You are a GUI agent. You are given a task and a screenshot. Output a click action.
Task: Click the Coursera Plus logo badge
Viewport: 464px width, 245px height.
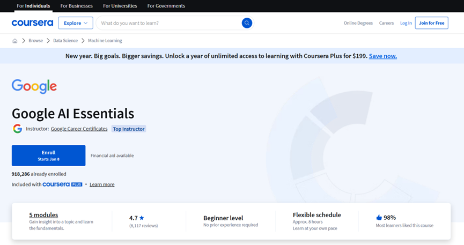[x=62, y=184]
